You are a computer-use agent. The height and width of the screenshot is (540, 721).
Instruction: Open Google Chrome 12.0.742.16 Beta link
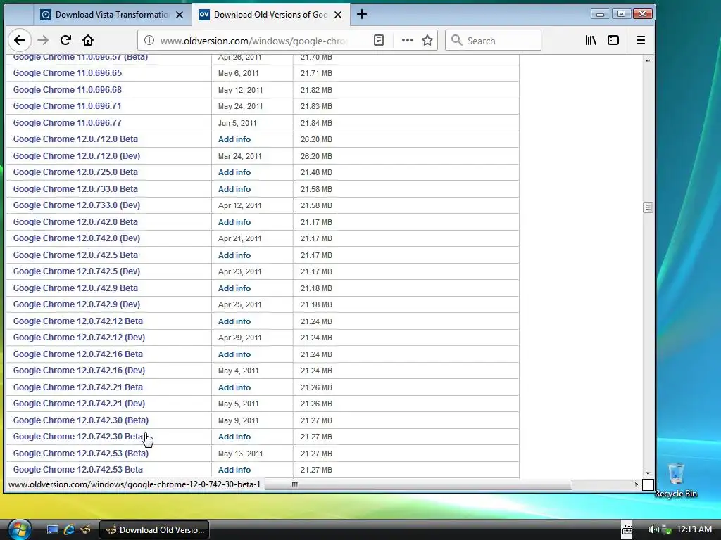click(x=77, y=354)
